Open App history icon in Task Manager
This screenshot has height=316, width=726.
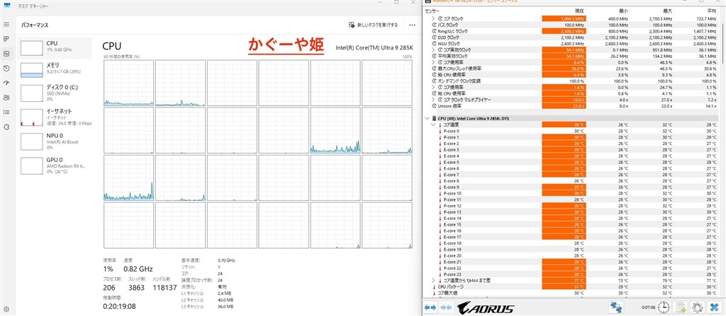click(x=6, y=69)
